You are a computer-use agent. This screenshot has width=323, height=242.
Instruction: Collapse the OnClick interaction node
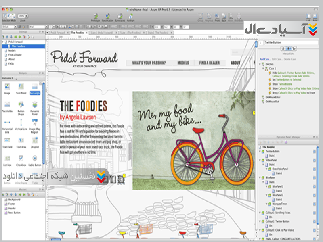coord(260,64)
